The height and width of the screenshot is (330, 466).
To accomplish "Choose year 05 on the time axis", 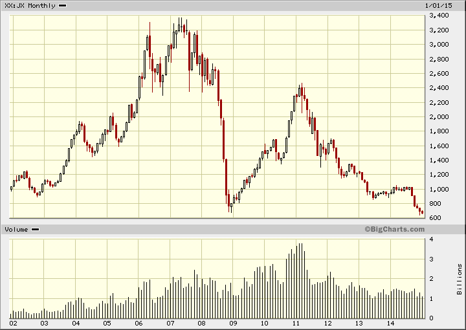I will coord(107,323).
